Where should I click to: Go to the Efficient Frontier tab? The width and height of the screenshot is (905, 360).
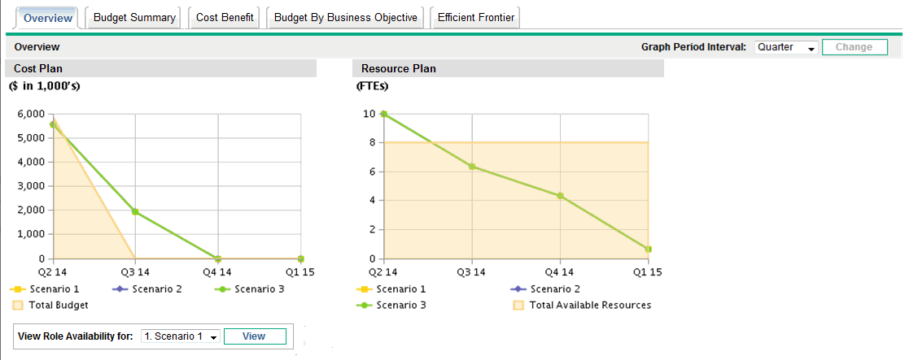pos(476,18)
